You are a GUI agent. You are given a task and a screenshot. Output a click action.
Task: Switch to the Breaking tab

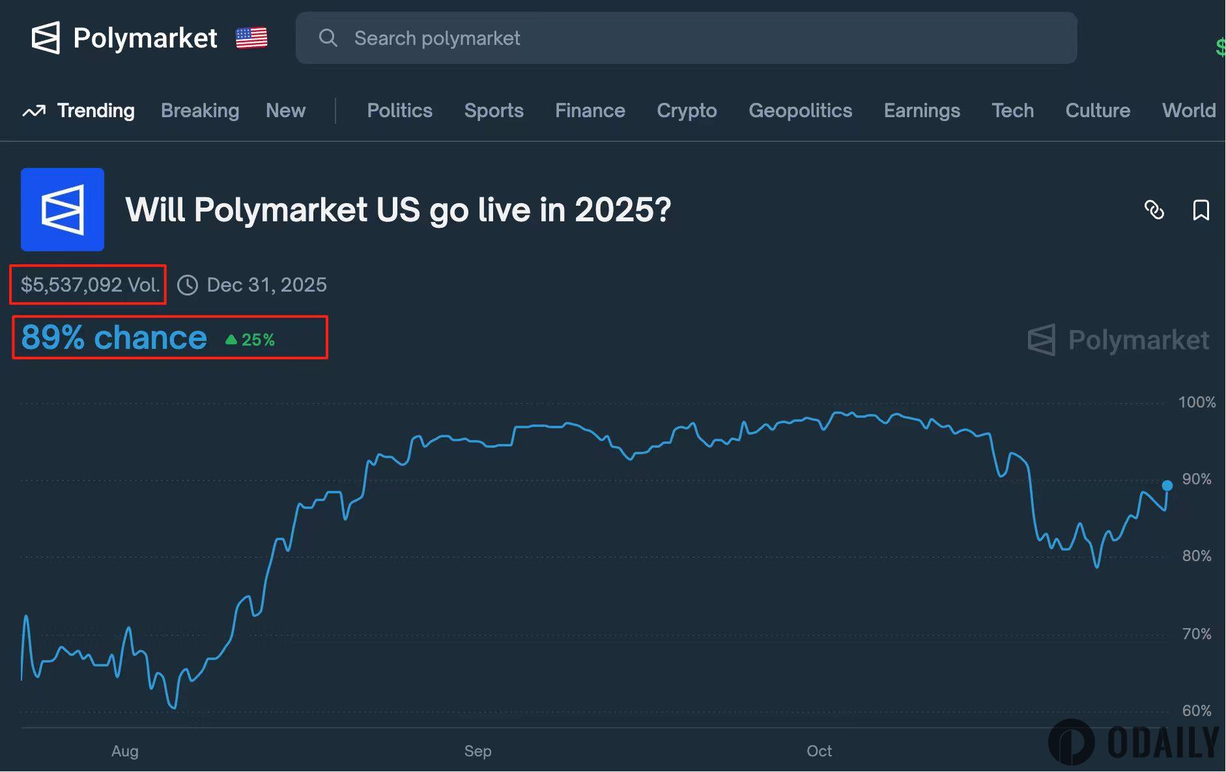pos(200,111)
